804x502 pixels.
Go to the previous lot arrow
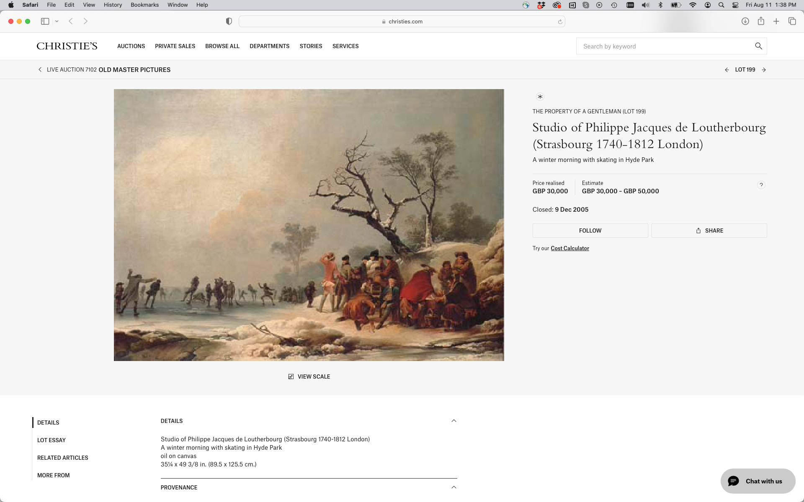[x=727, y=70]
